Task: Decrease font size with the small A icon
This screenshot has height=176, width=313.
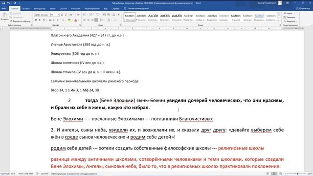Action: tap(66, 15)
